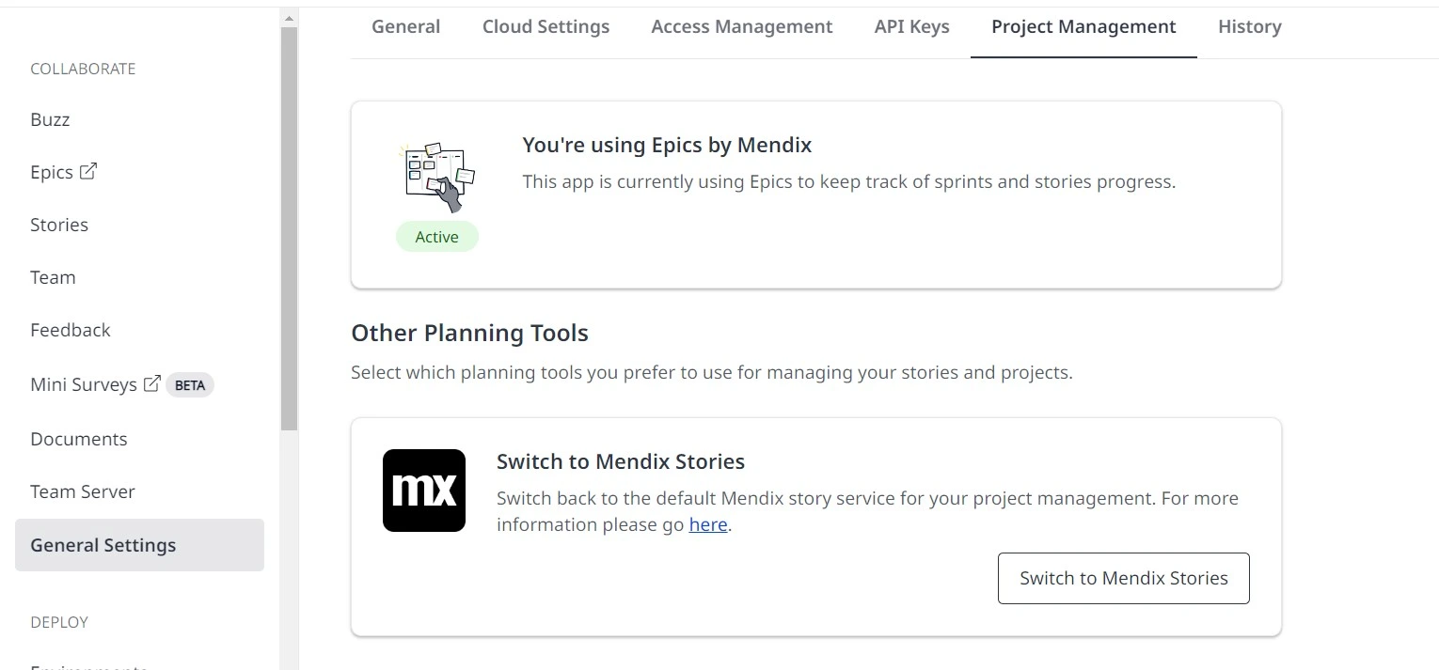The image size is (1439, 670).
Task: Click the green Active status badge
Action: point(437,237)
